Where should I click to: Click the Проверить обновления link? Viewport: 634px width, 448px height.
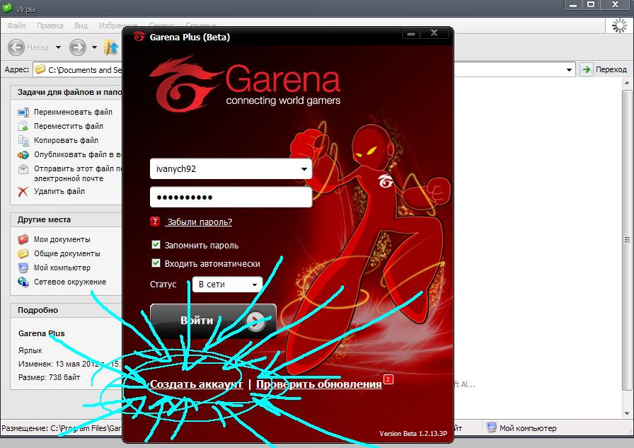pos(318,384)
